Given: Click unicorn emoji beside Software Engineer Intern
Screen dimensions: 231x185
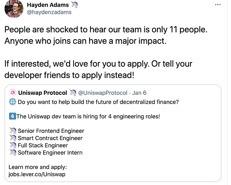Looking at the screenshot, I should pos(12,153).
